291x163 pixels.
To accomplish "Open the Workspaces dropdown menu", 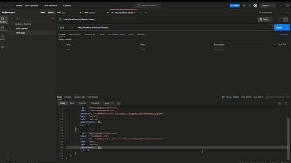I will [x=33, y=5].
